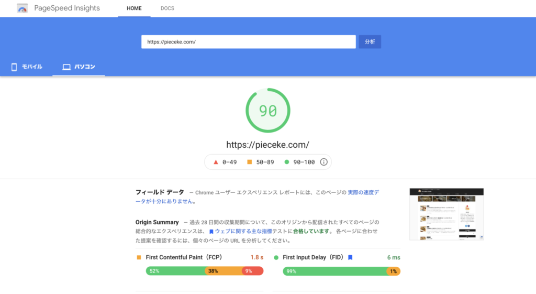Click the green circle 90-100 legend icon

click(x=287, y=162)
